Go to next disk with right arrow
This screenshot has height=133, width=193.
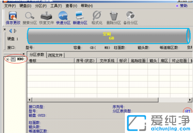[x=15, y=31]
